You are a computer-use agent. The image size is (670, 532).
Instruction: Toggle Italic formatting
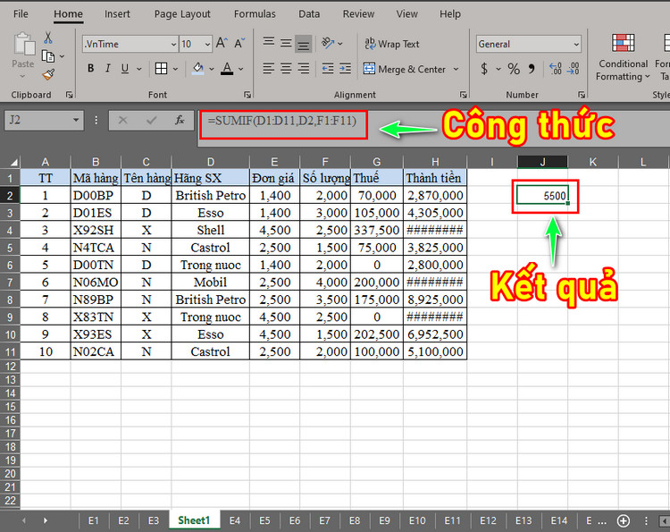pyautogui.click(x=108, y=69)
